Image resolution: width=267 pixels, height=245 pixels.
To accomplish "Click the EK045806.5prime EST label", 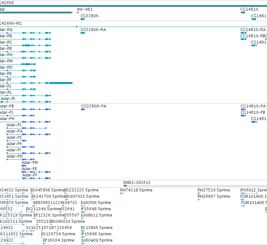I will [x=47, y=190].
